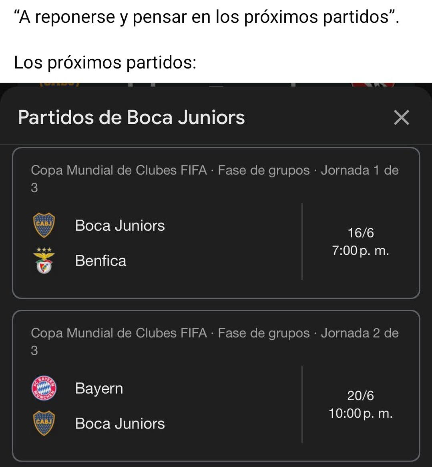
Task: Click the Los próximos partidos caption
Action: point(105,62)
